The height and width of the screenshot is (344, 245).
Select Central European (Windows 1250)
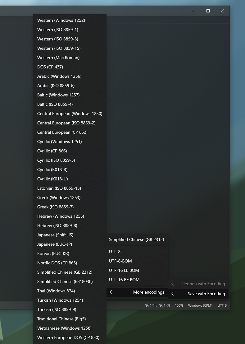coord(70,114)
